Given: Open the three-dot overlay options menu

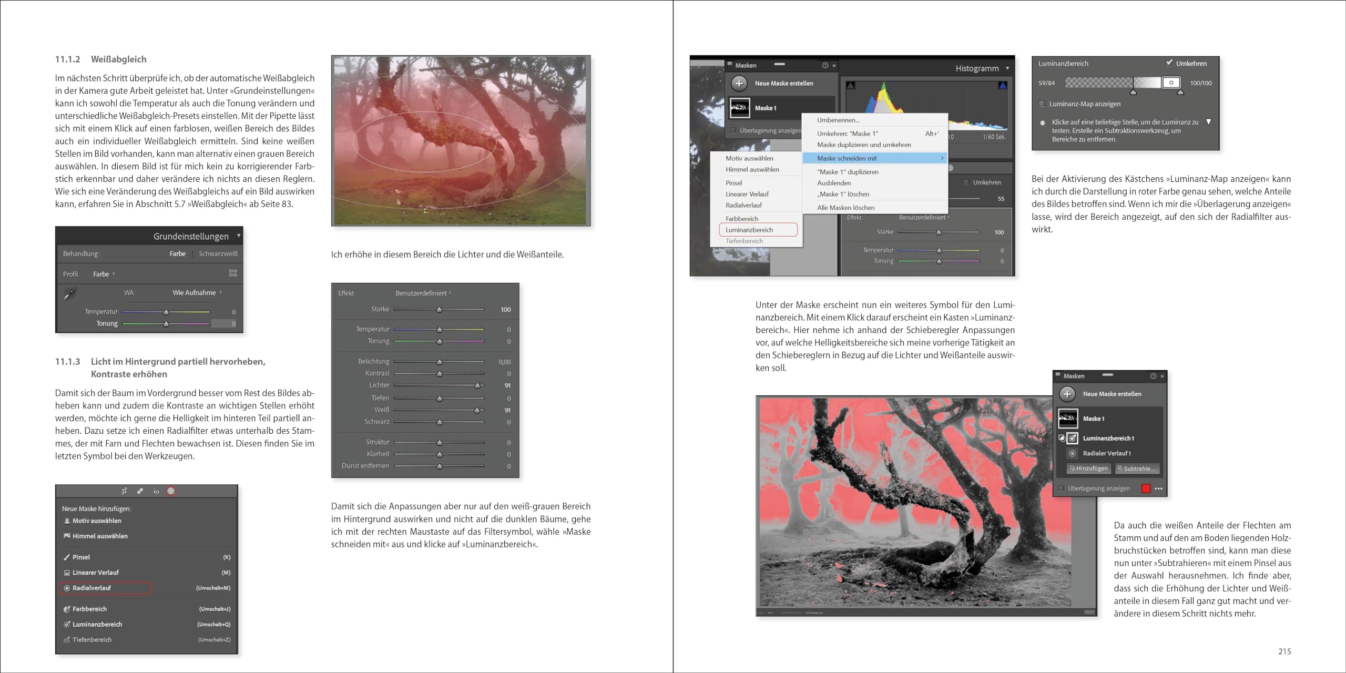Looking at the screenshot, I should click(x=1158, y=488).
